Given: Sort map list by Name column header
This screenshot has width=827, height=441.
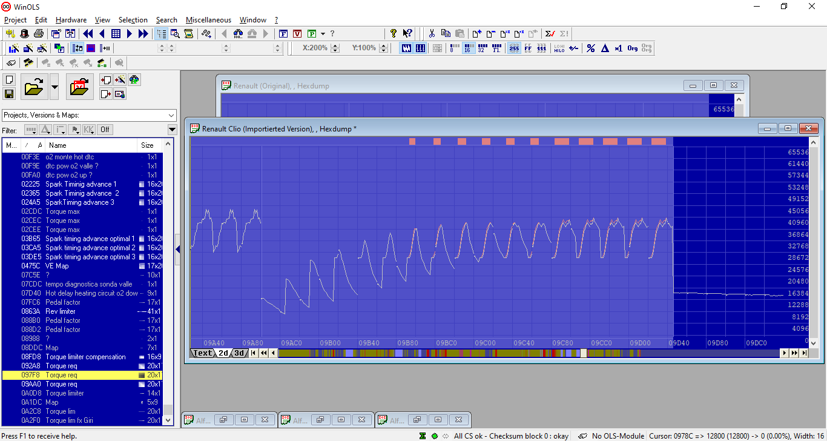Looking at the screenshot, I should coord(92,145).
